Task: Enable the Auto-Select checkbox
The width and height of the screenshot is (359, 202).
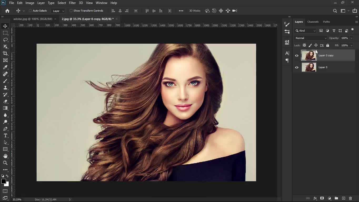Action: pos(30,11)
